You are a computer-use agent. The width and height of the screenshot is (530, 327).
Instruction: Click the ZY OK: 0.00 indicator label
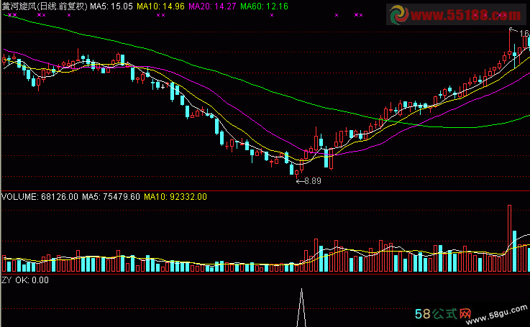tap(25, 280)
